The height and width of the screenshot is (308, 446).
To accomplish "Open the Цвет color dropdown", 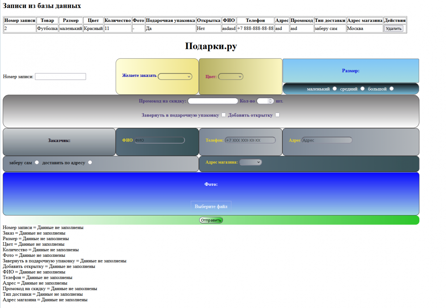I will [230, 77].
